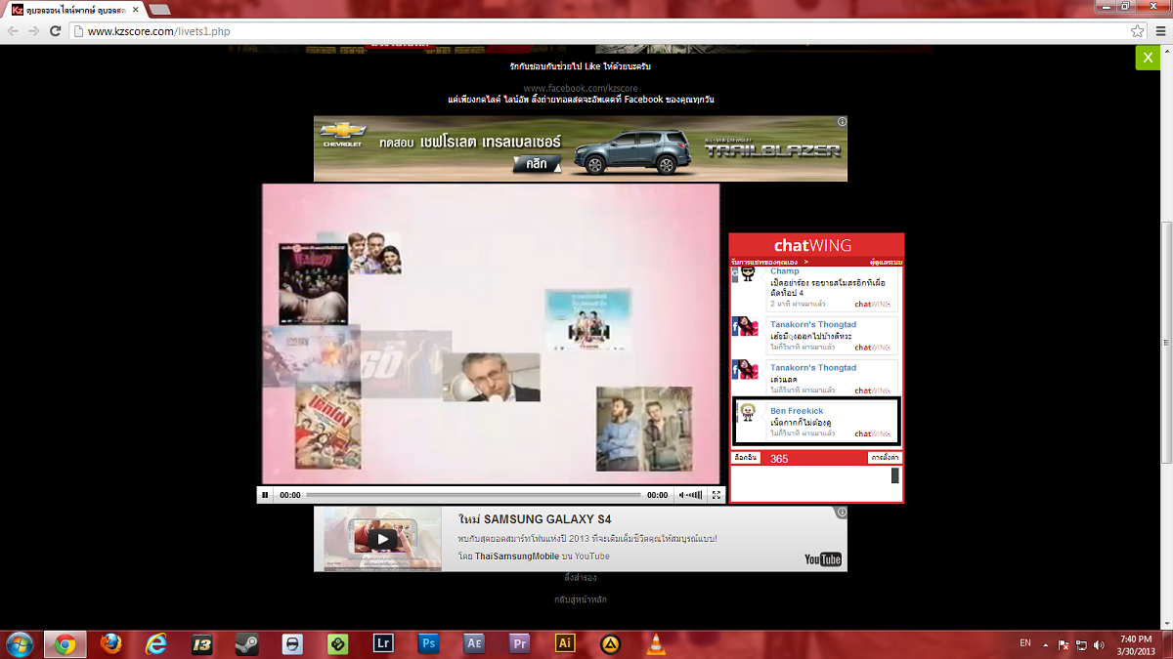Adjust the video volume level bars
1173x659 pixels.
coord(695,495)
